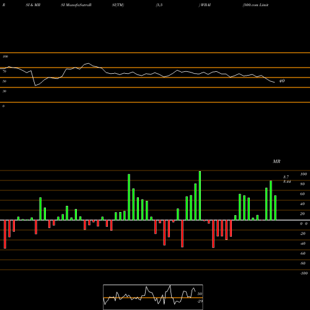Click the 'SI & MR' header label
This screenshot has height=310, width=310.
(33, 5)
